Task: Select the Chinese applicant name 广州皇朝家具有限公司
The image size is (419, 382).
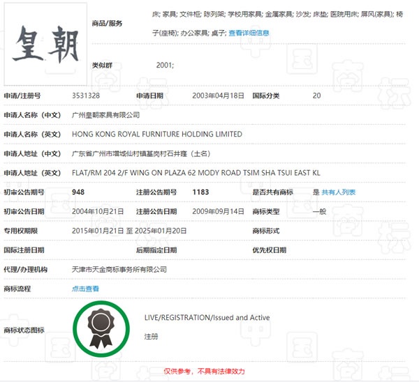Action: [x=106, y=115]
